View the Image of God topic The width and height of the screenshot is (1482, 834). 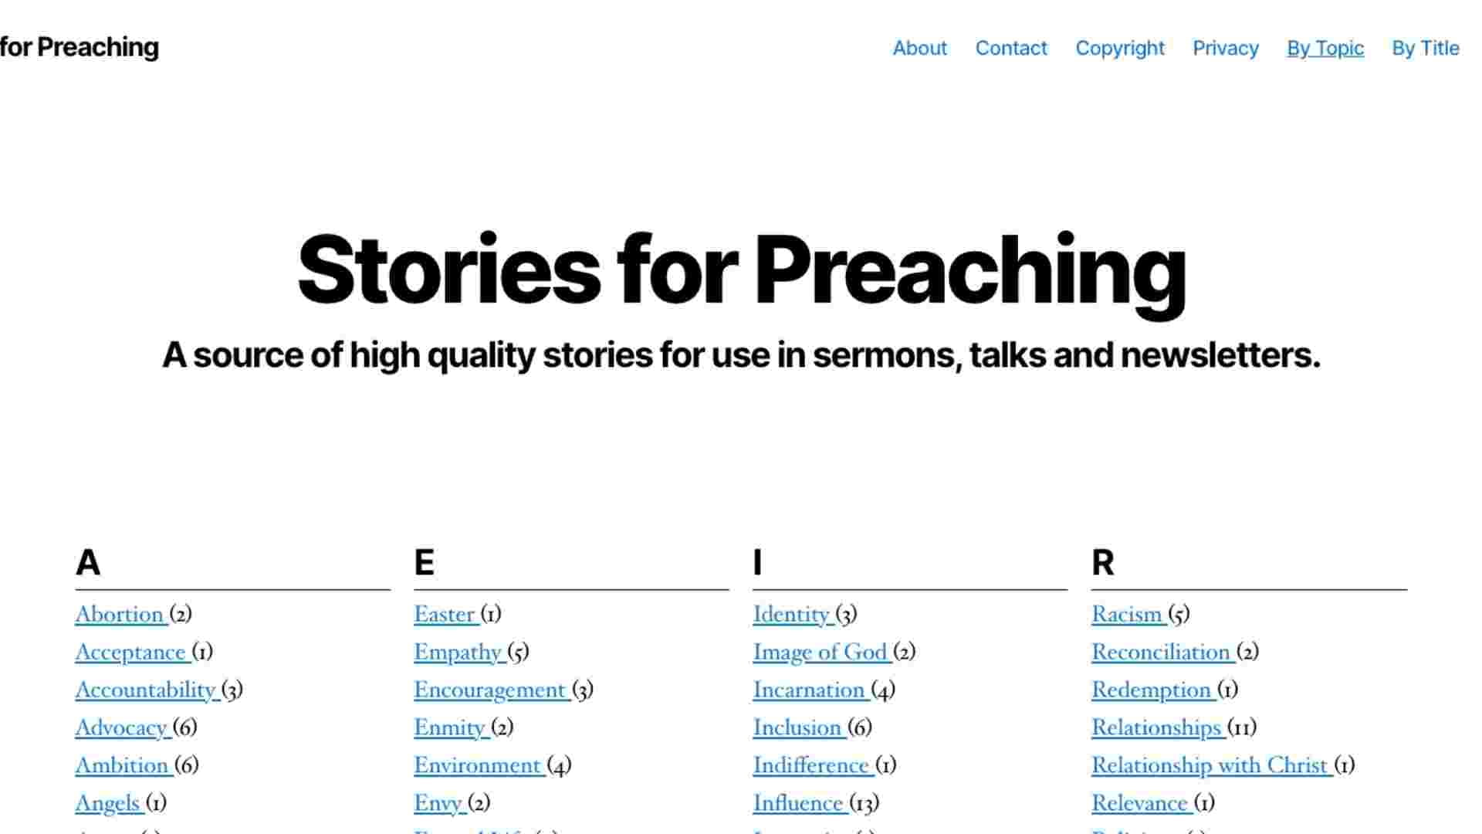(x=820, y=653)
